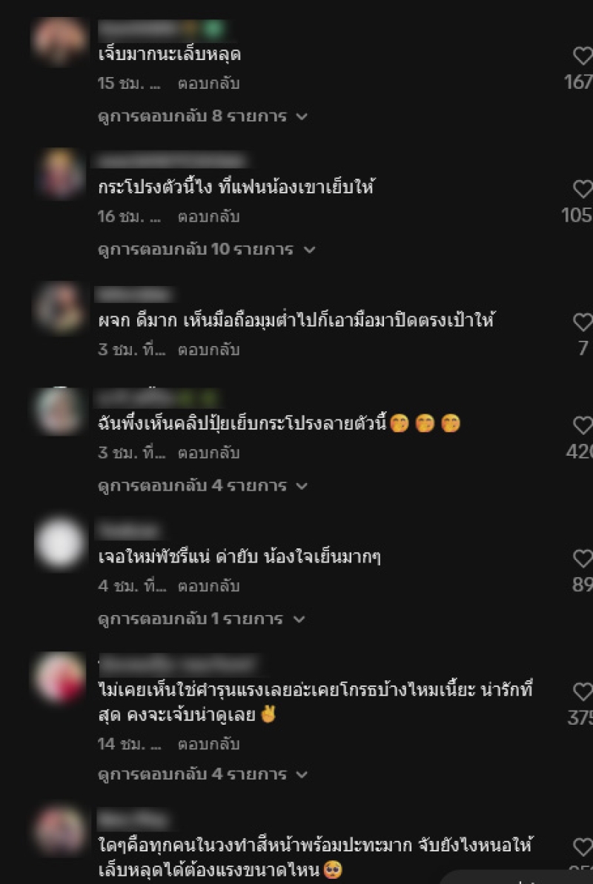Expand "ดูการตอบกลับ 1 รายการ" reply
Viewport: 593px width, 884px height.
202,619
